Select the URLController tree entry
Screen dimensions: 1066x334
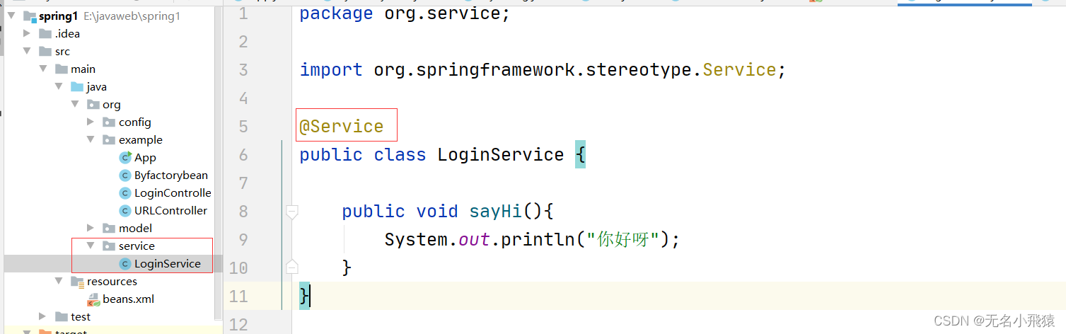point(170,210)
